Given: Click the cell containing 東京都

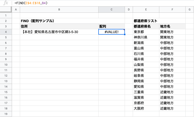Looking at the screenshot, I should coord(146,32).
